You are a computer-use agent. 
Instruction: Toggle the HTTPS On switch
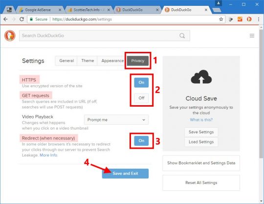[x=141, y=82]
